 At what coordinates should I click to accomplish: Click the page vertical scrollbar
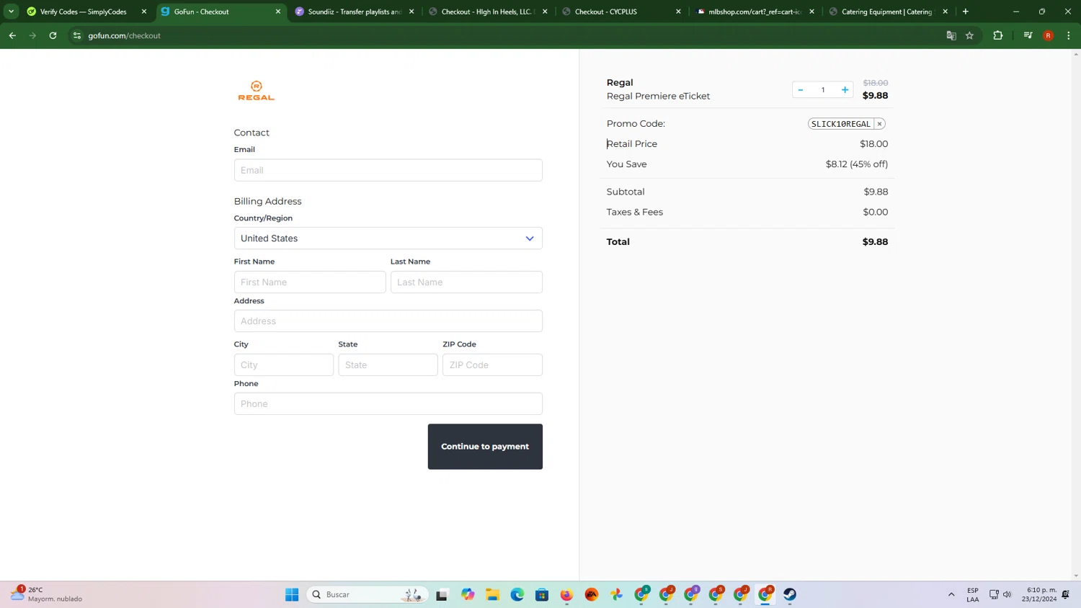(x=1076, y=315)
